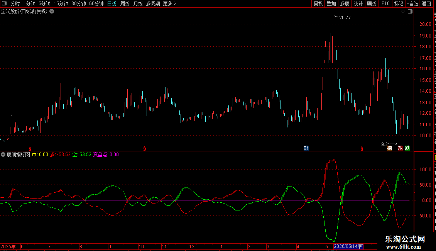Click the S marker near month 10
The height and width of the screenshot is (251, 436).
(x=145, y=149)
